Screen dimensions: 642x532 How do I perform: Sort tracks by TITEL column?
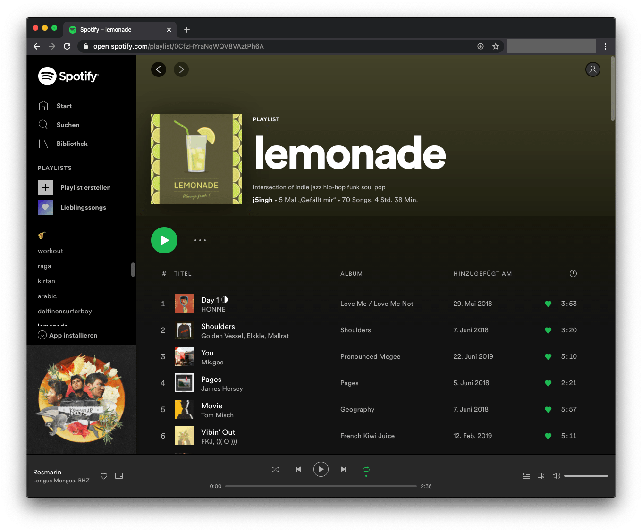coord(183,274)
